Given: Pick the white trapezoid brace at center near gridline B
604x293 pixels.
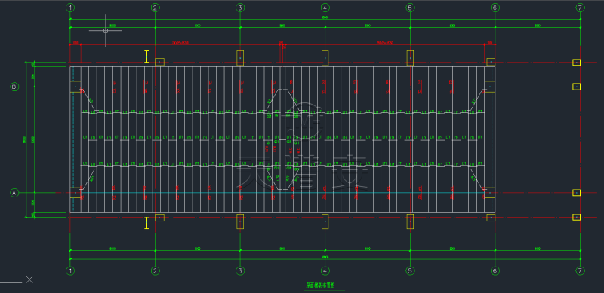Looking at the screenshot, I should tap(285, 101).
